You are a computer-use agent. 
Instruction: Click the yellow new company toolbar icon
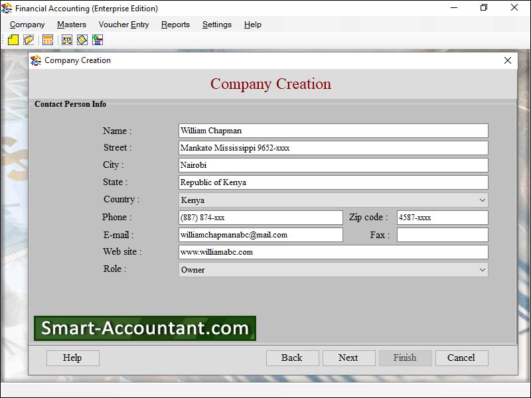click(x=13, y=40)
